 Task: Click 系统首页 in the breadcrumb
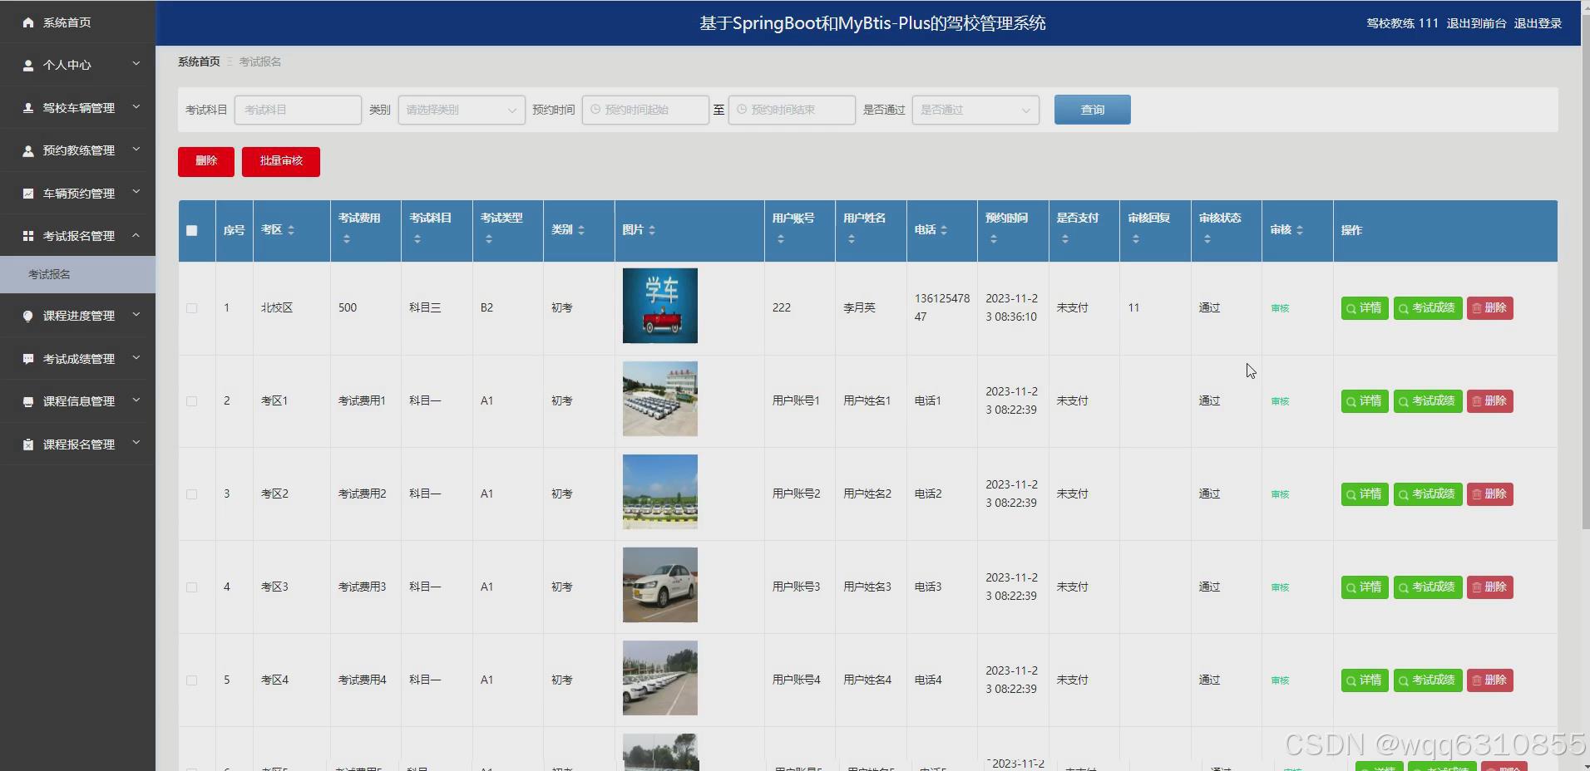199,61
